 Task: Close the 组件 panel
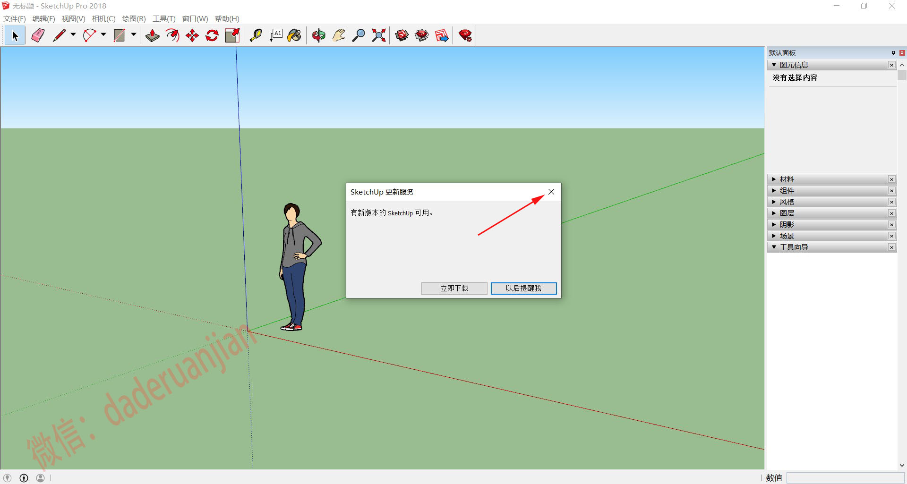(x=892, y=191)
